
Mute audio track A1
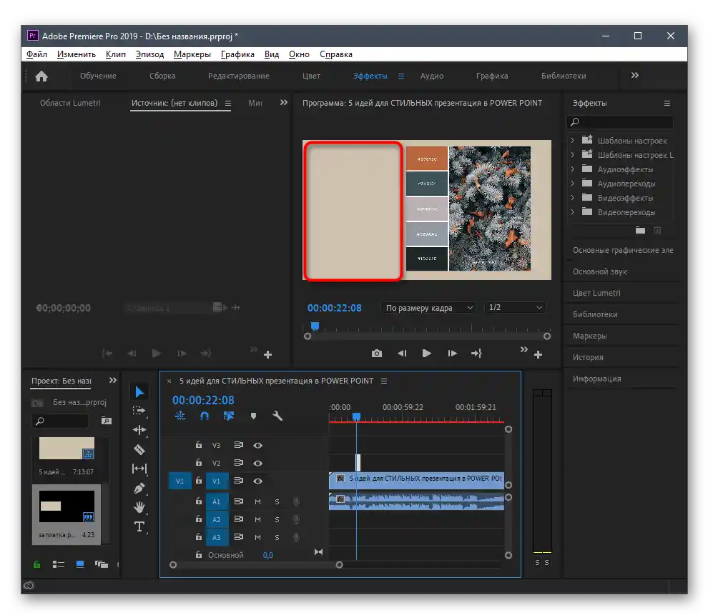click(x=258, y=501)
